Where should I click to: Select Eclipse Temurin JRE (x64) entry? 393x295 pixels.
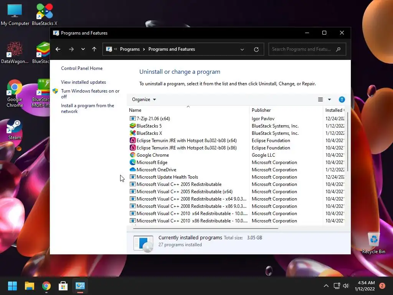(187, 141)
